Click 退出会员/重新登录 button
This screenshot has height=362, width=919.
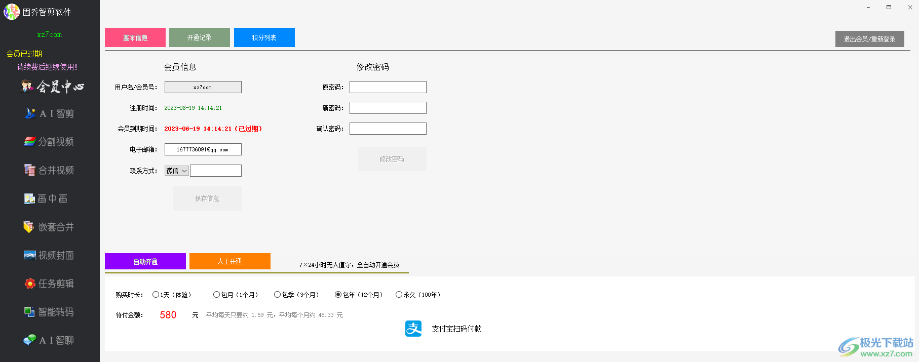click(x=870, y=39)
